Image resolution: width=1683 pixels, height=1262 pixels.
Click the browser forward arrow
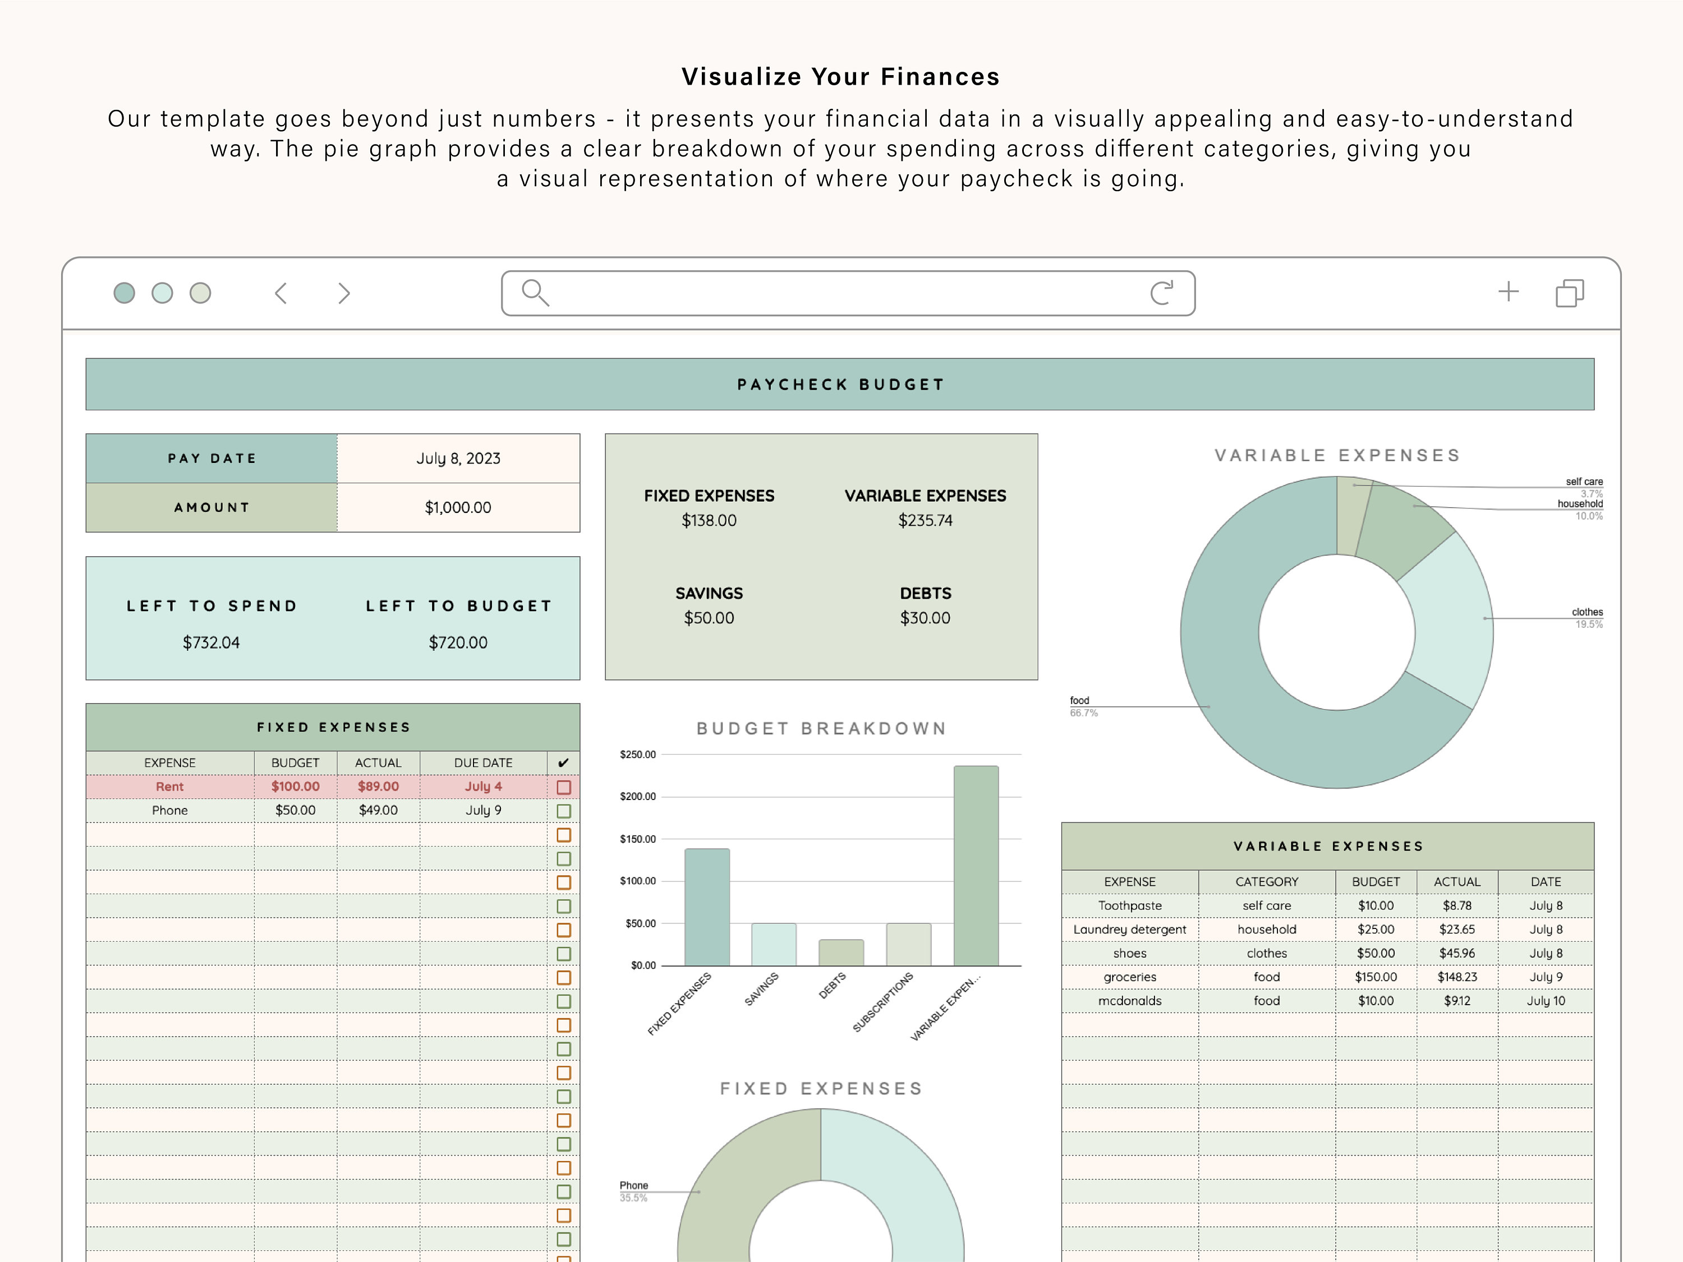[x=344, y=293]
